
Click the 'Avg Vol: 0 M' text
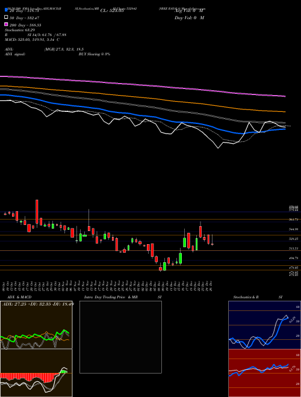point(189,11)
